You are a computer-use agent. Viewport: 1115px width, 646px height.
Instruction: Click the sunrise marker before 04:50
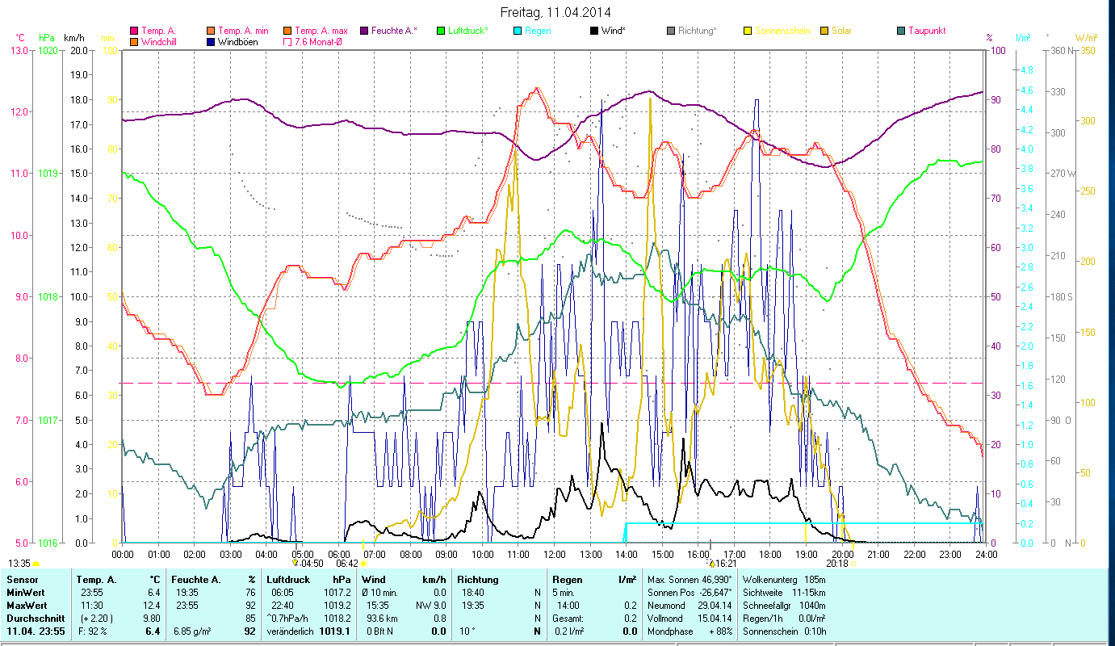pyautogui.click(x=296, y=563)
